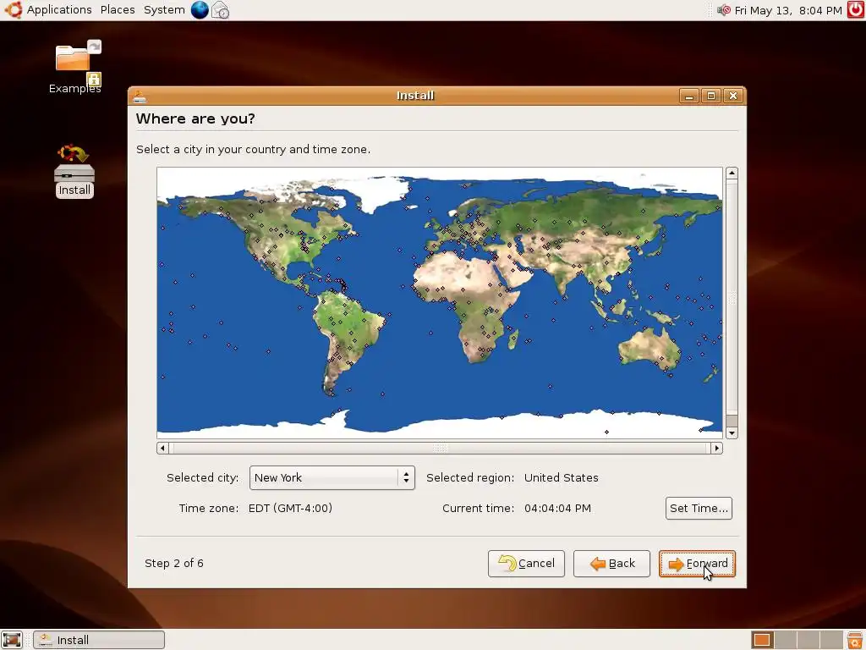This screenshot has width=866, height=650.
Task: Click the vertical scrollbar track of map
Action: (732, 303)
